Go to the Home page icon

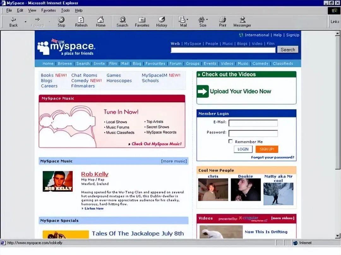[x=100, y=20]
